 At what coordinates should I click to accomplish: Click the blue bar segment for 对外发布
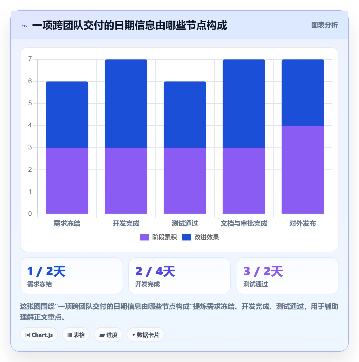(x=303, y=93)
